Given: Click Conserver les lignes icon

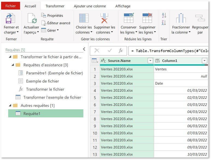Looking at the screenshot, I should pos(129,18).
